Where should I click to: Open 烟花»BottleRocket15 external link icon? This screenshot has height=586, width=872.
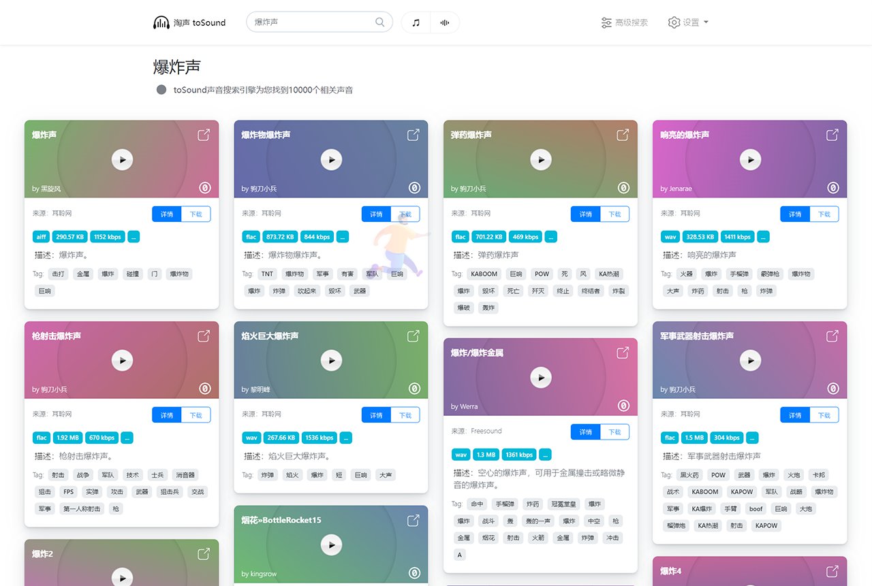(x=413, y=520)
